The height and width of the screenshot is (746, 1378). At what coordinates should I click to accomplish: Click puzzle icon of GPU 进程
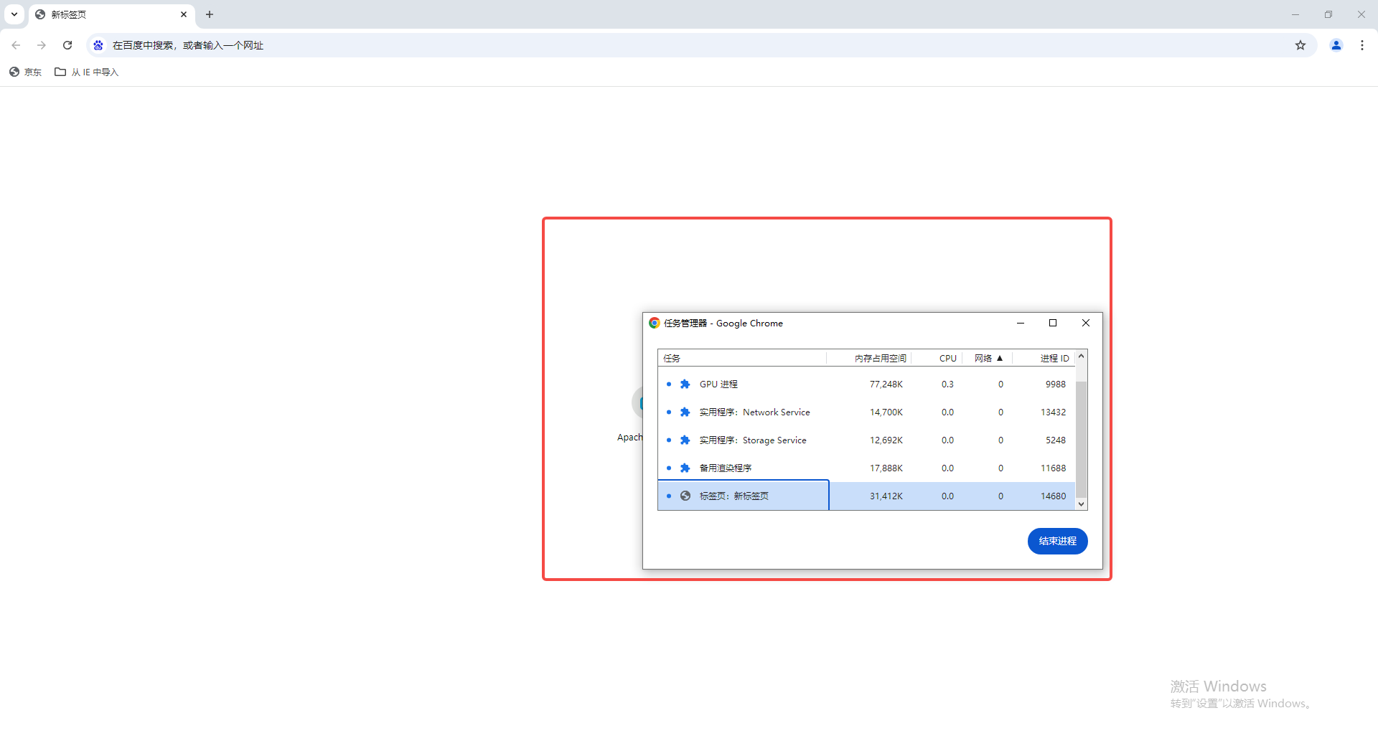685,384
